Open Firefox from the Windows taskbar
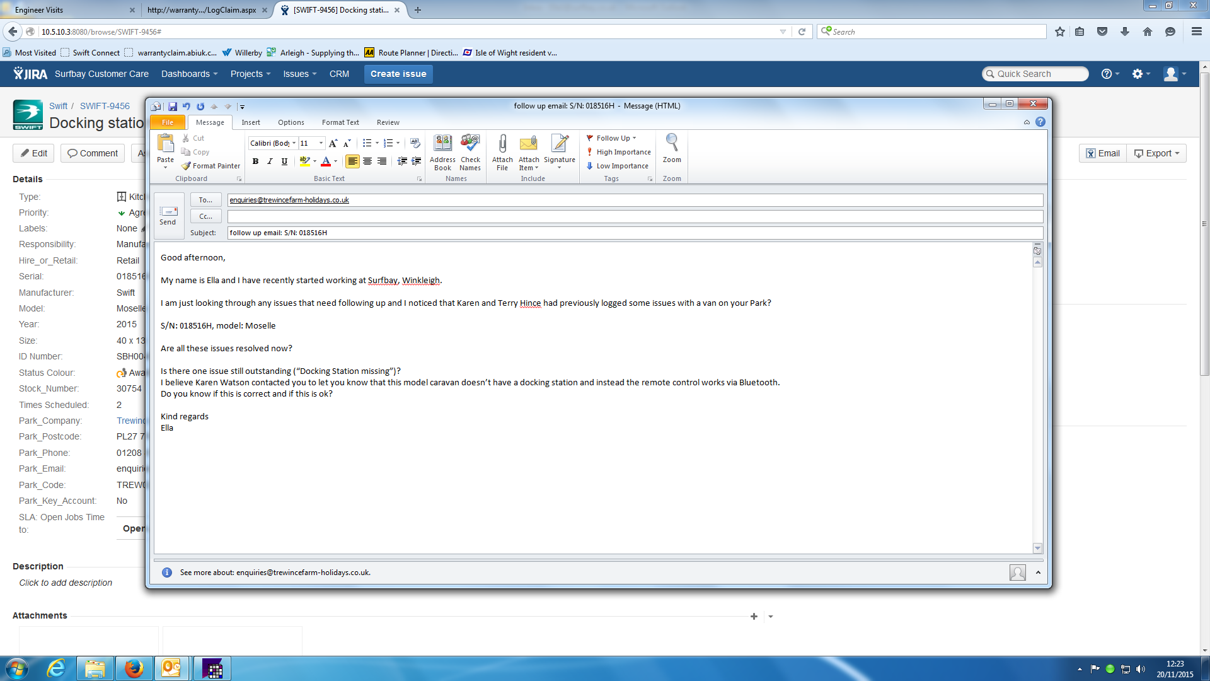Screen dimensions: 1210x681 click(x=134, y=668)
